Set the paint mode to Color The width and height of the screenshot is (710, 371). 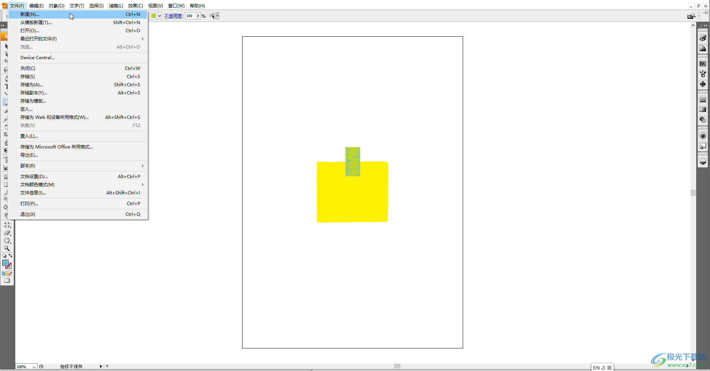4,274
